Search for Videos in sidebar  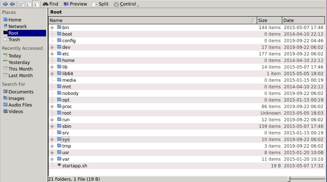pyautogui.click(x=15, y=111)
